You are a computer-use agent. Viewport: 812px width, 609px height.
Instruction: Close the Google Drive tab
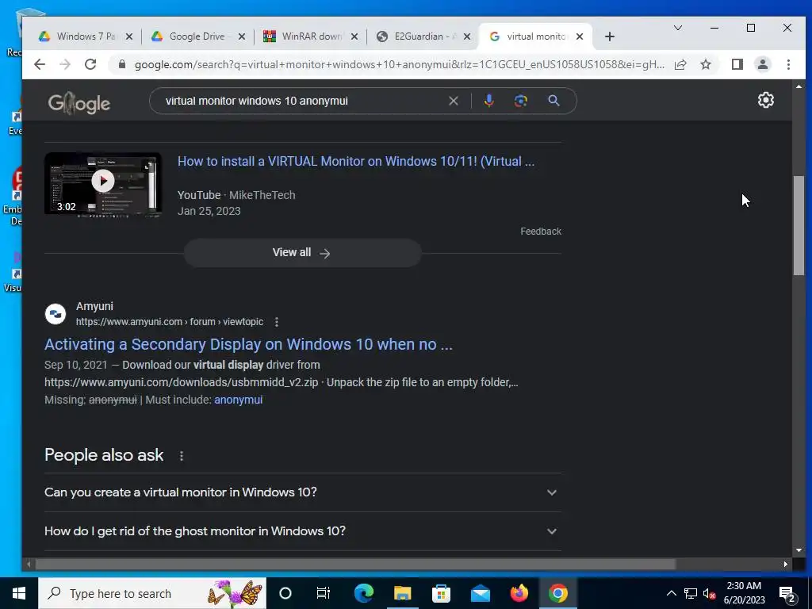point(241,36)
